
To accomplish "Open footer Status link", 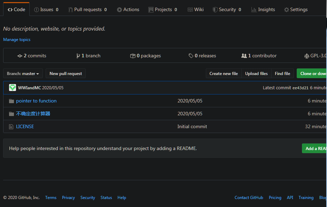I will click(106, 198).
